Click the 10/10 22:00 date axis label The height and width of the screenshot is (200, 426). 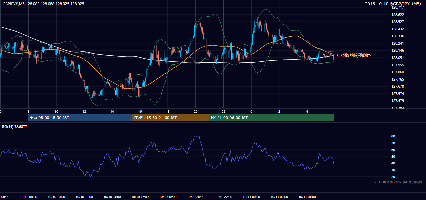(224, 197)
